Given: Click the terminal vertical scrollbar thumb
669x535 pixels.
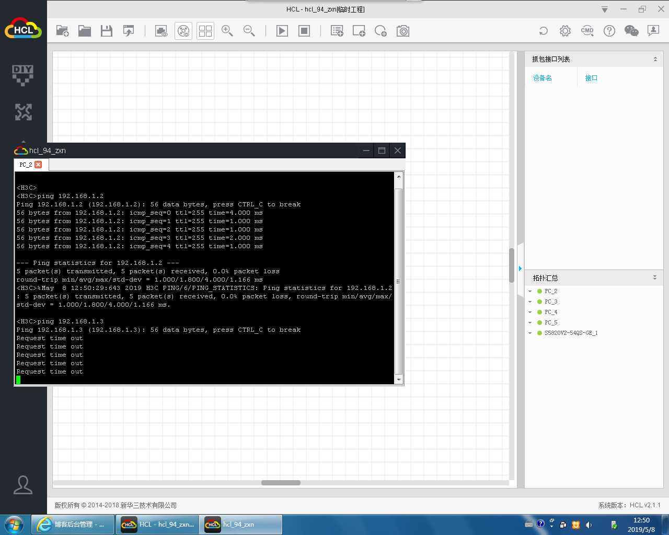Looking at the screenshot, I should point(399,282).
